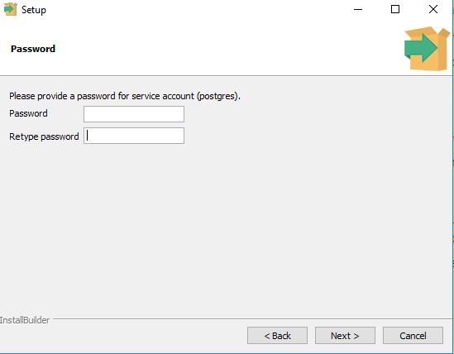Abort installation with the Cancel button
The height and width of the screenshot is (354, 454).
pos(413,336)
